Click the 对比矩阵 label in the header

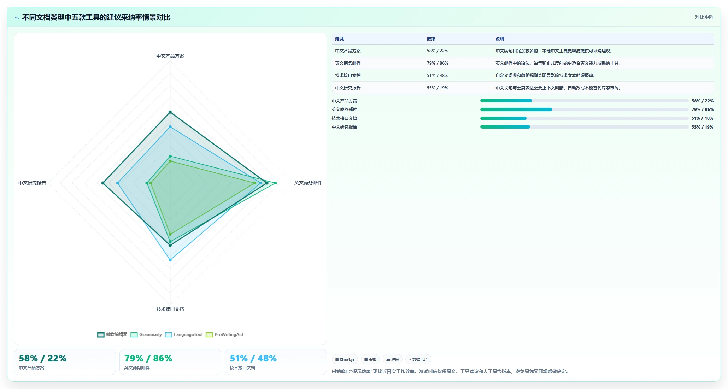704,17
